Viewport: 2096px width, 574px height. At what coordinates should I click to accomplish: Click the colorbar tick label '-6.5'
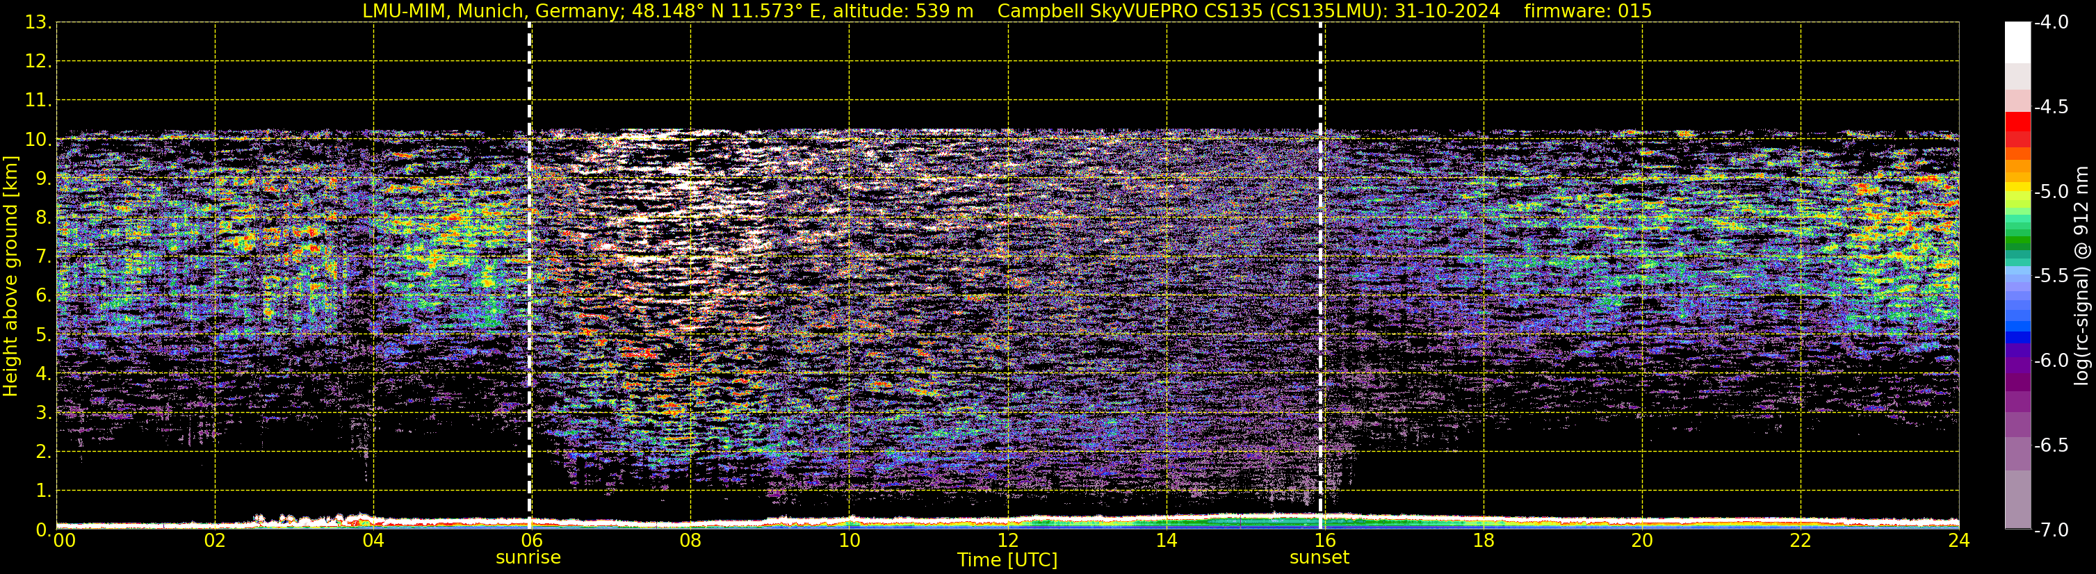pyautogui.click(x=2052, y=445)
